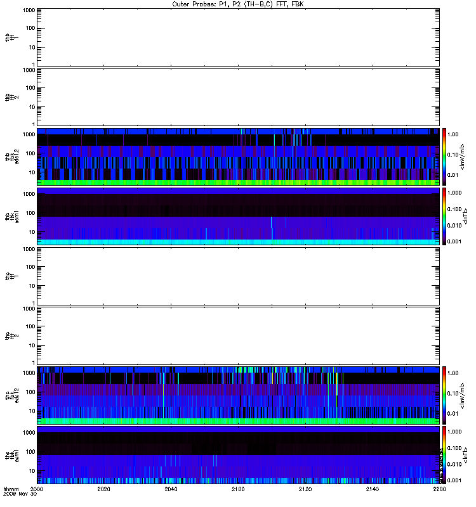The image size is (476, 507).
Task: Click the 100 tick label of thb fff 2 panel
Action: coord(30,88)
